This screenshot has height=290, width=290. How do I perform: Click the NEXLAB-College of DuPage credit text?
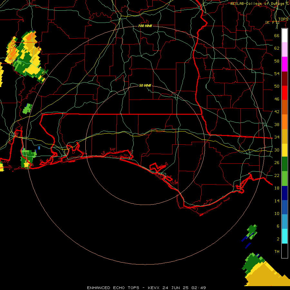[x=259, y=4]
